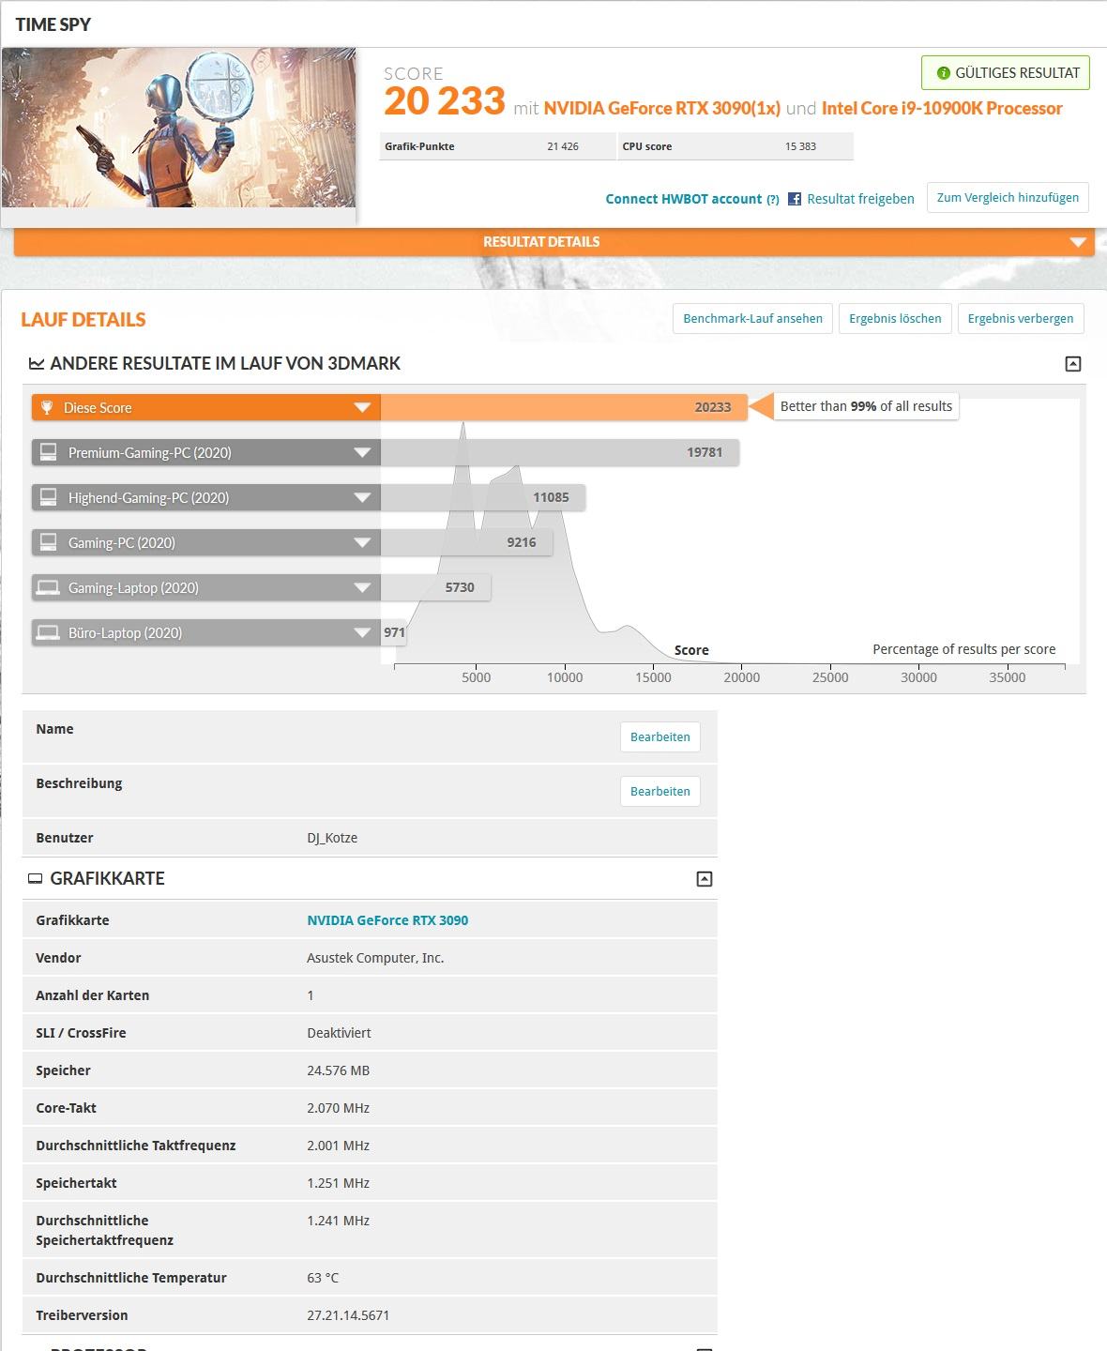Image resolution: width=1107 pixels, height=1351 pixels.
Task: Collapse the Grafikkarte section
Action: coord(705,879)
